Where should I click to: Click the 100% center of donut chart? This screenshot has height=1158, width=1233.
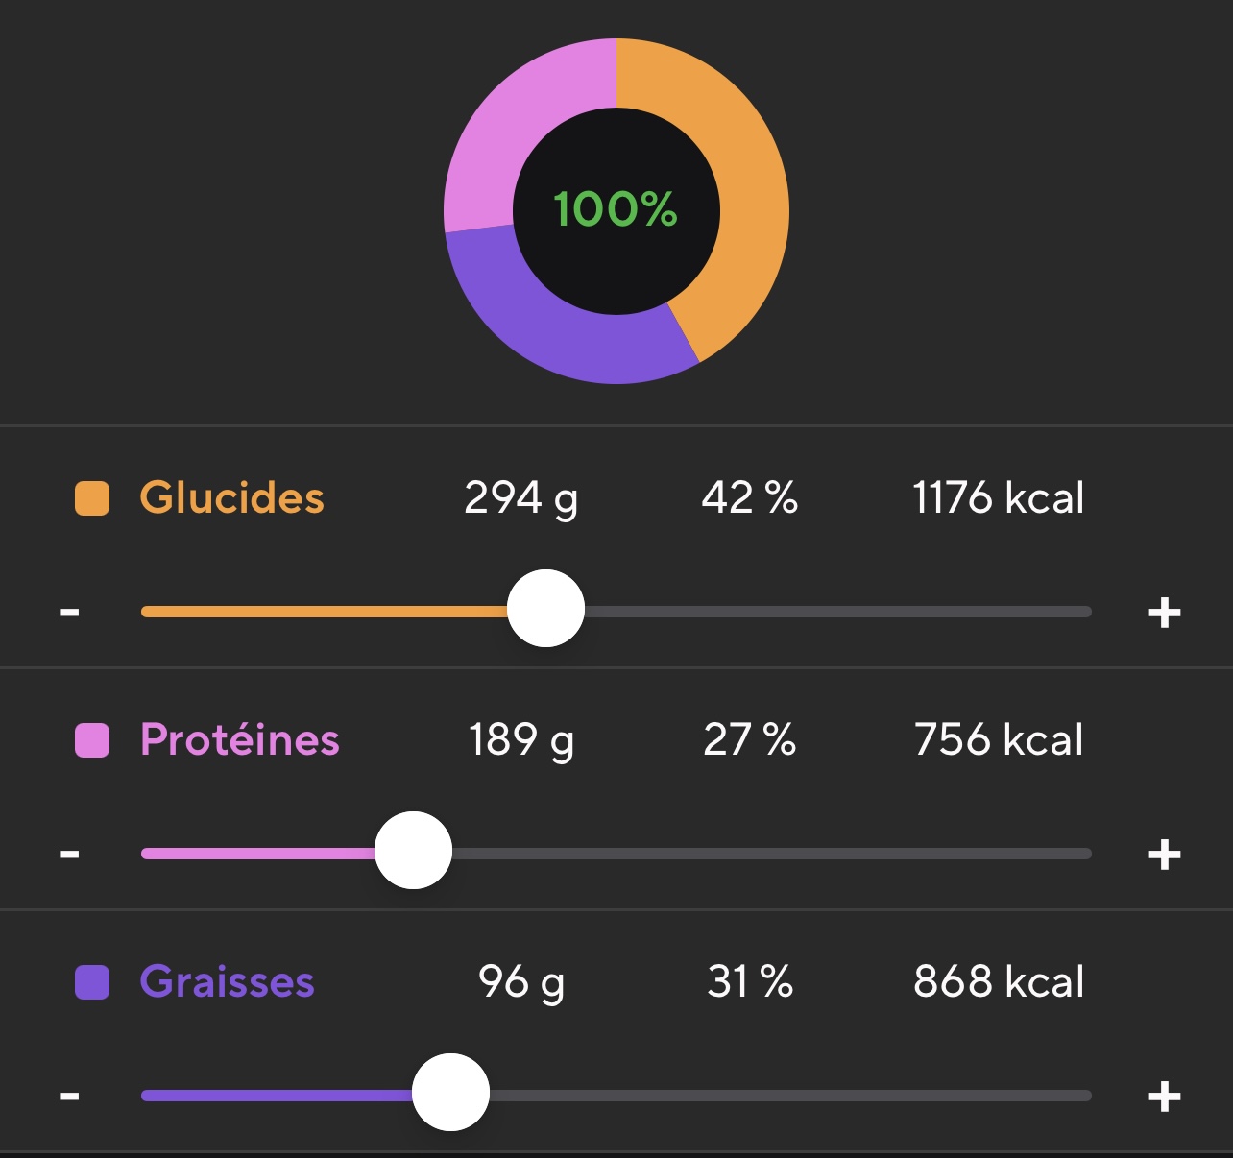coord(616,210)
